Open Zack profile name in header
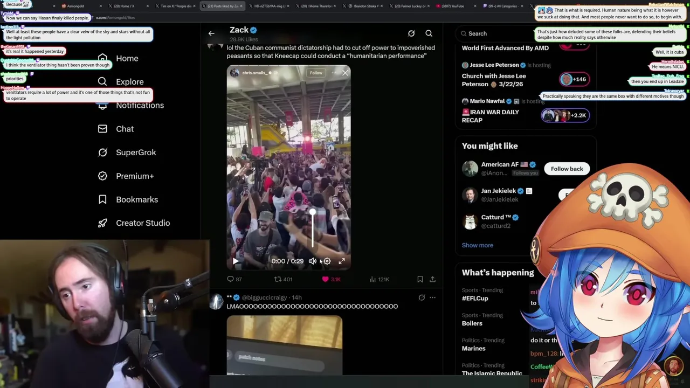This screenshot has height=388, width=690. [239, 30]
